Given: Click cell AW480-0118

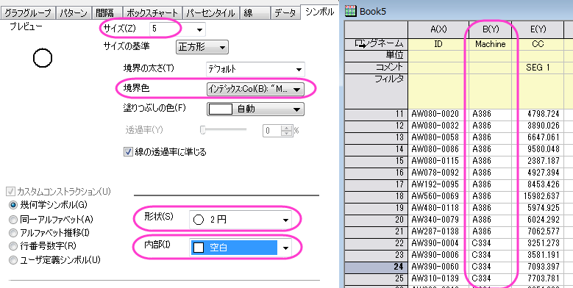Looking at the screenshot, I should tap(438, 208).
